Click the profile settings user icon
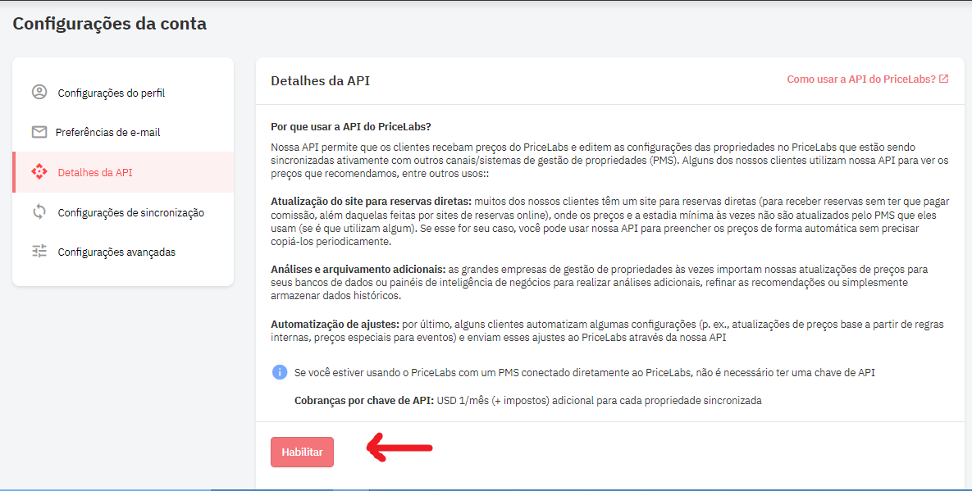Screen dimensions: 972x491 [39, 93]
